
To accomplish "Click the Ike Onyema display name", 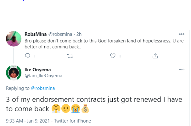I will (37, 70).
